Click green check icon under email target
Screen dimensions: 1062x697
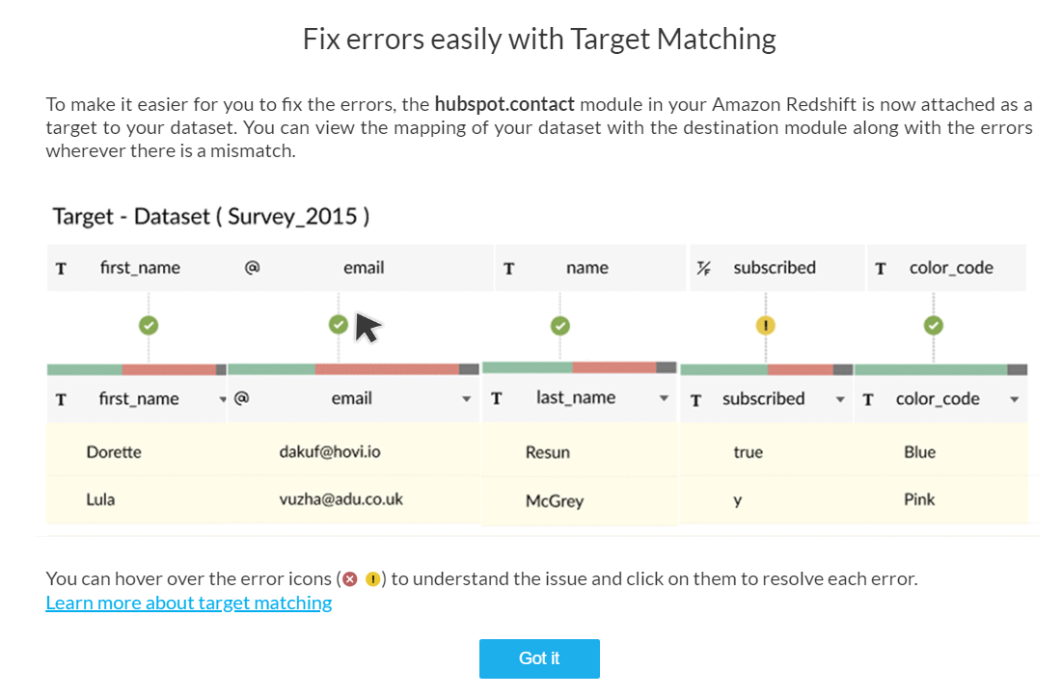[x=338, y=325]
